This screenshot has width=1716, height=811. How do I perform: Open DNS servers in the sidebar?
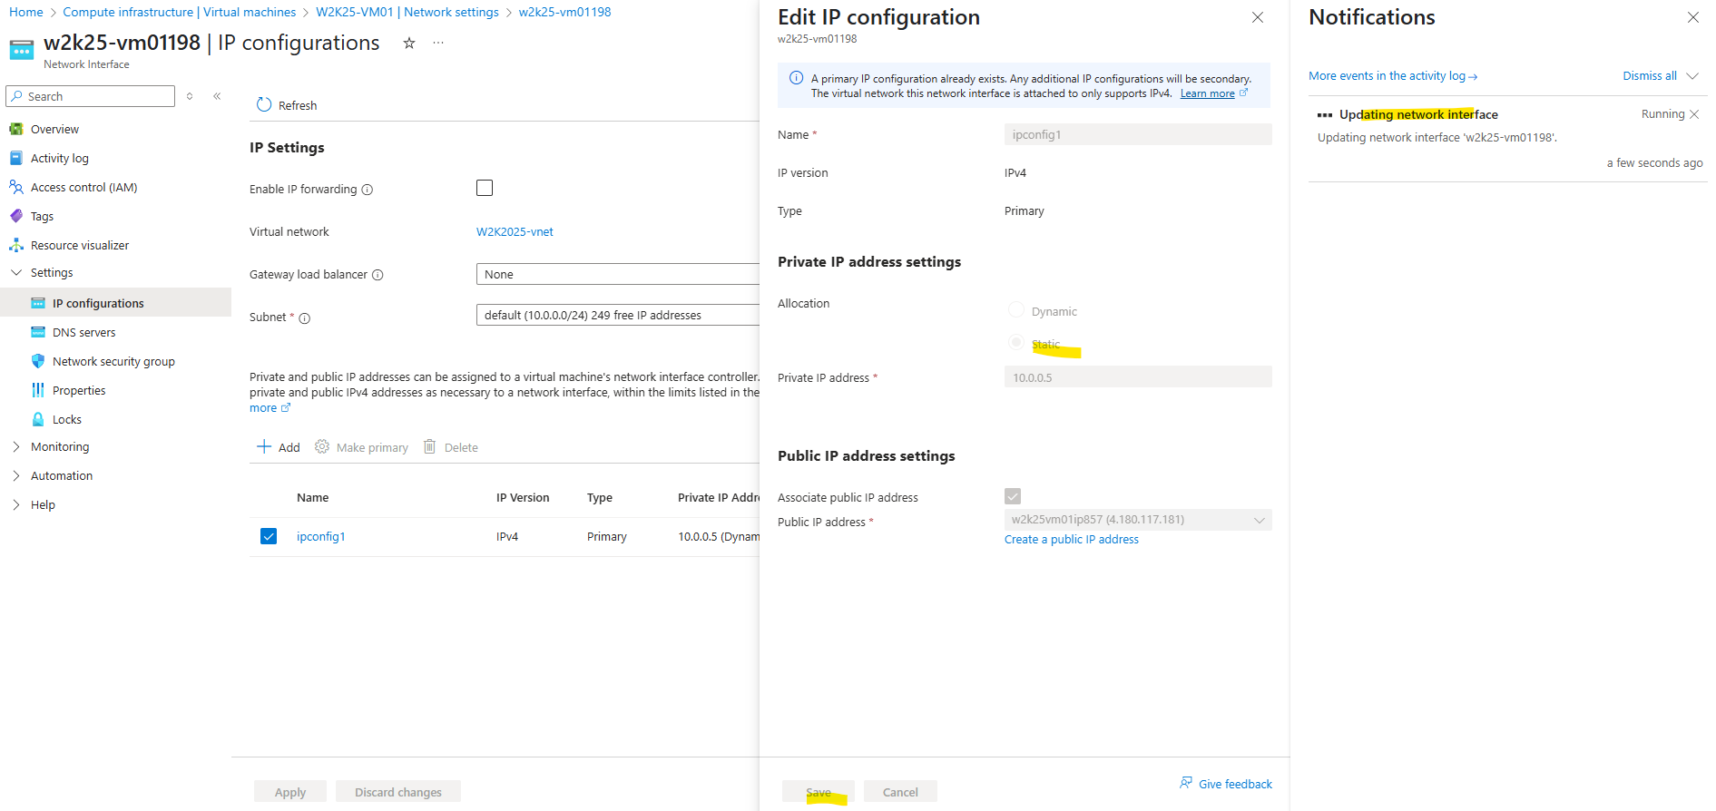point(83,332)
